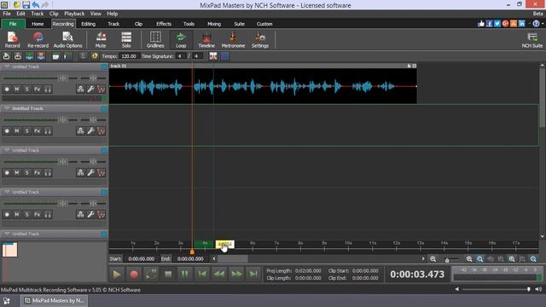
Task: Arm first track's record button
Action: click(x=7, y=90)
